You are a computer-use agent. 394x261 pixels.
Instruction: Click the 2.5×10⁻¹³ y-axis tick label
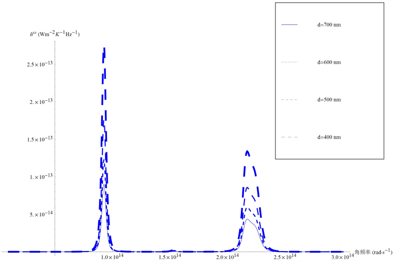[x=41, y=64]
